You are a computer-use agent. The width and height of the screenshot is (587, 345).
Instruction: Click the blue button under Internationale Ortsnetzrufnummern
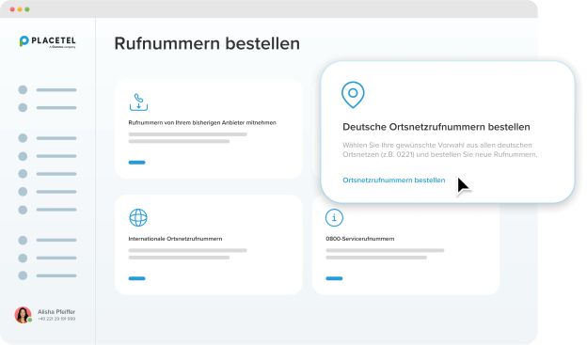click(136, 278)
